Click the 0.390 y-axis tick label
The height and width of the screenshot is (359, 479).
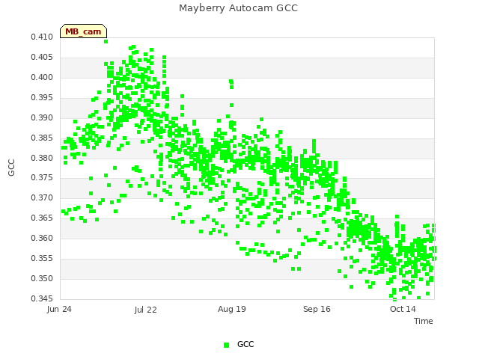[42, 117]
